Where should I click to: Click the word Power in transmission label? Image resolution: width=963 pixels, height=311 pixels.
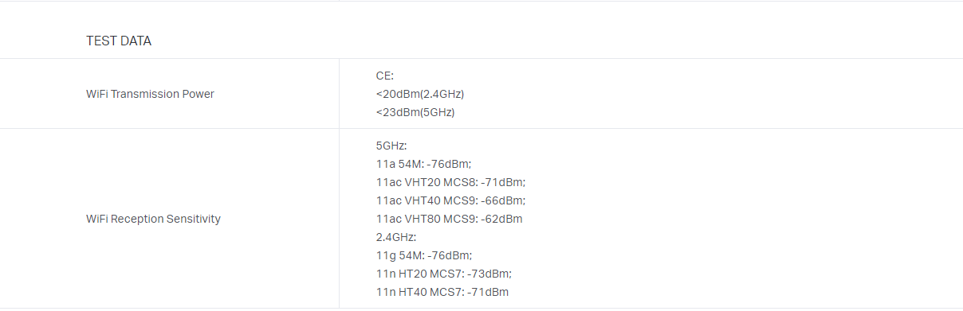[x=198, y=94]
